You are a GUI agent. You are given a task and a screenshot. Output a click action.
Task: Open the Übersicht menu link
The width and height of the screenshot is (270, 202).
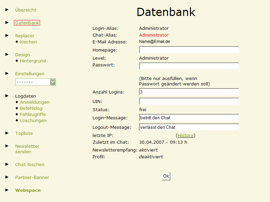(x=26, y=10)
